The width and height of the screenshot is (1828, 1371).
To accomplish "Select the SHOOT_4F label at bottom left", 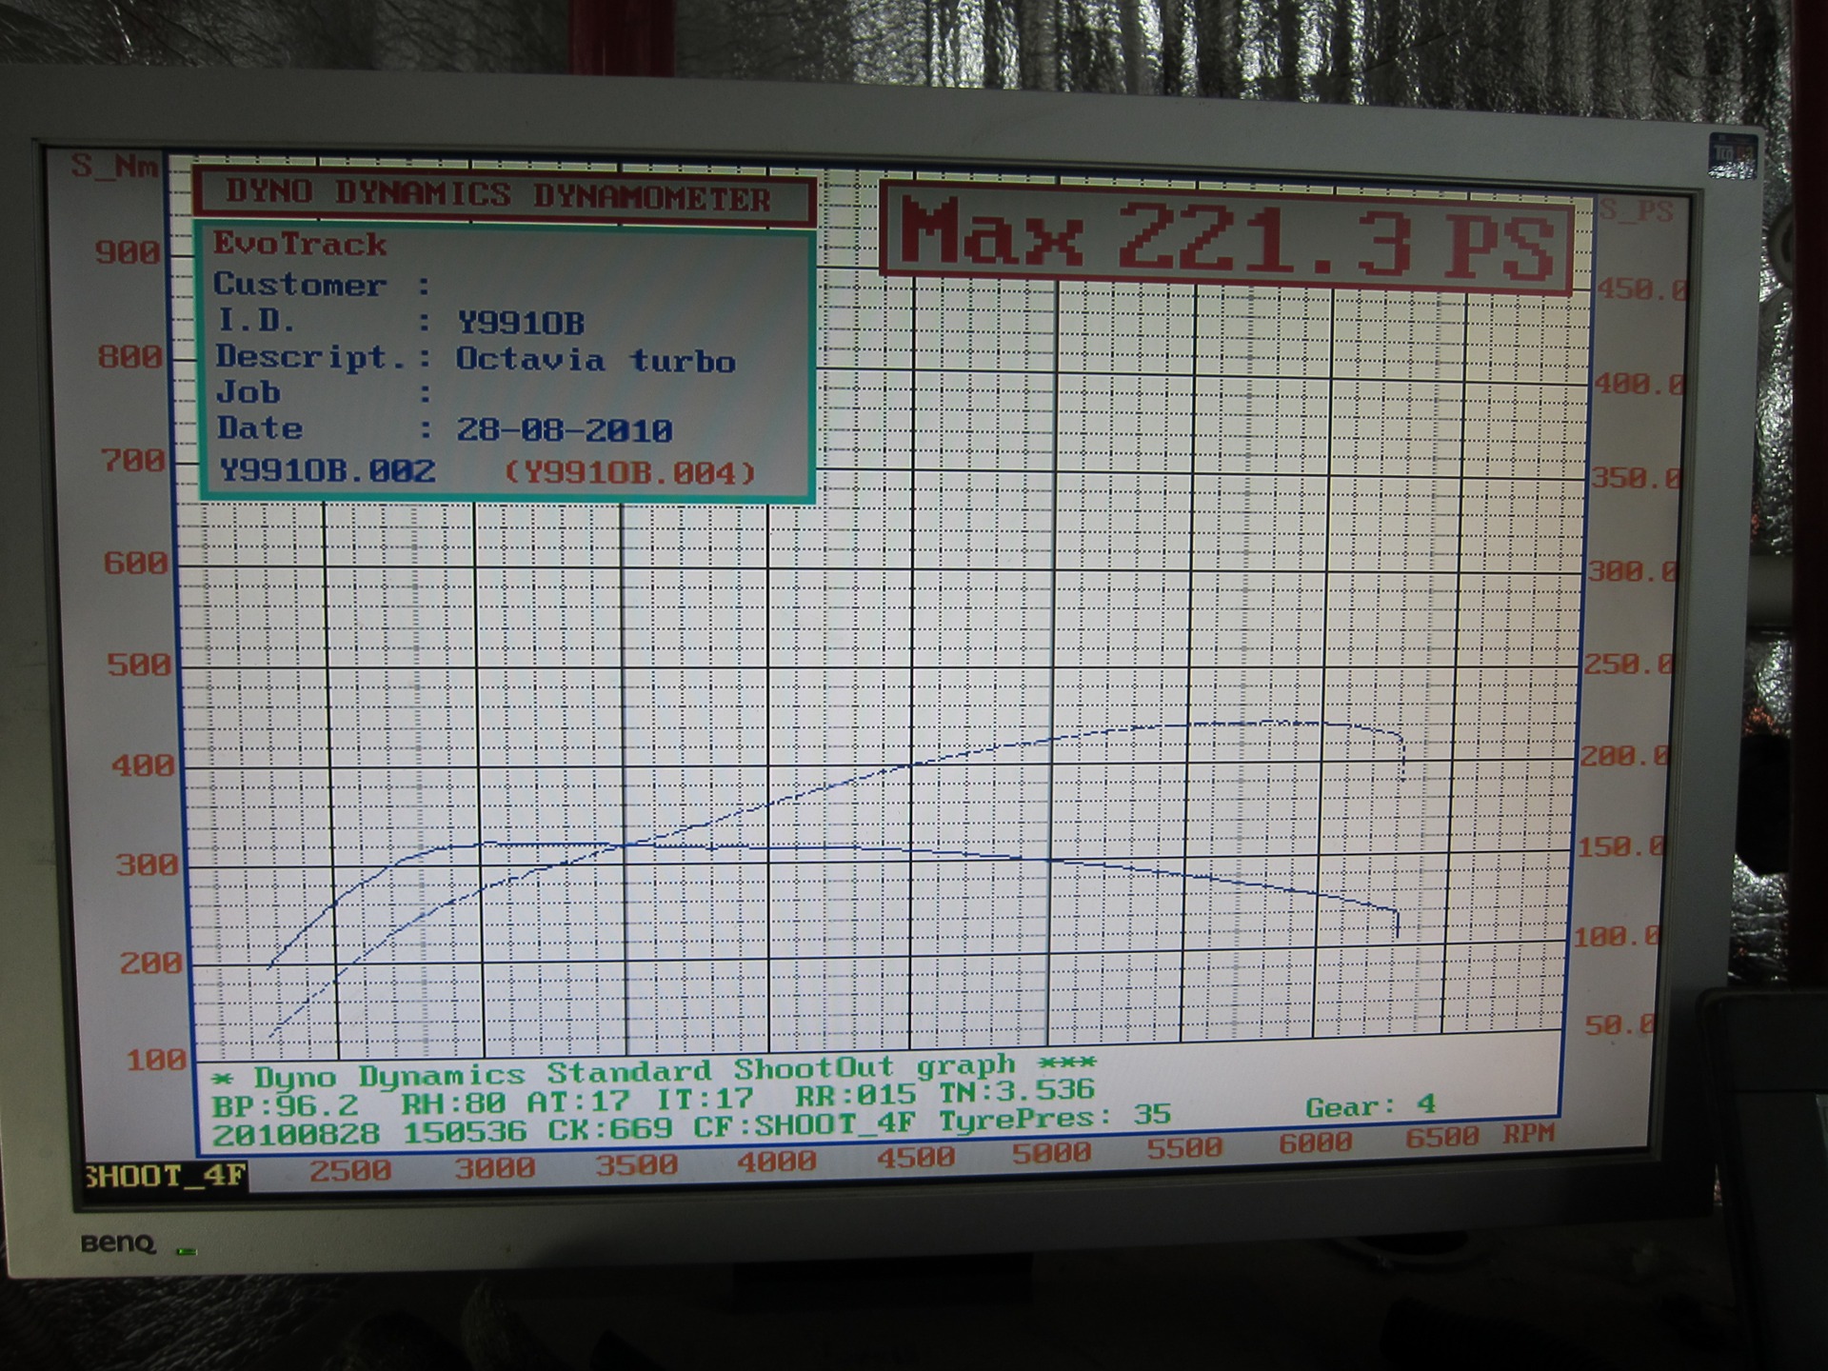I will [x=166, y=1176].
